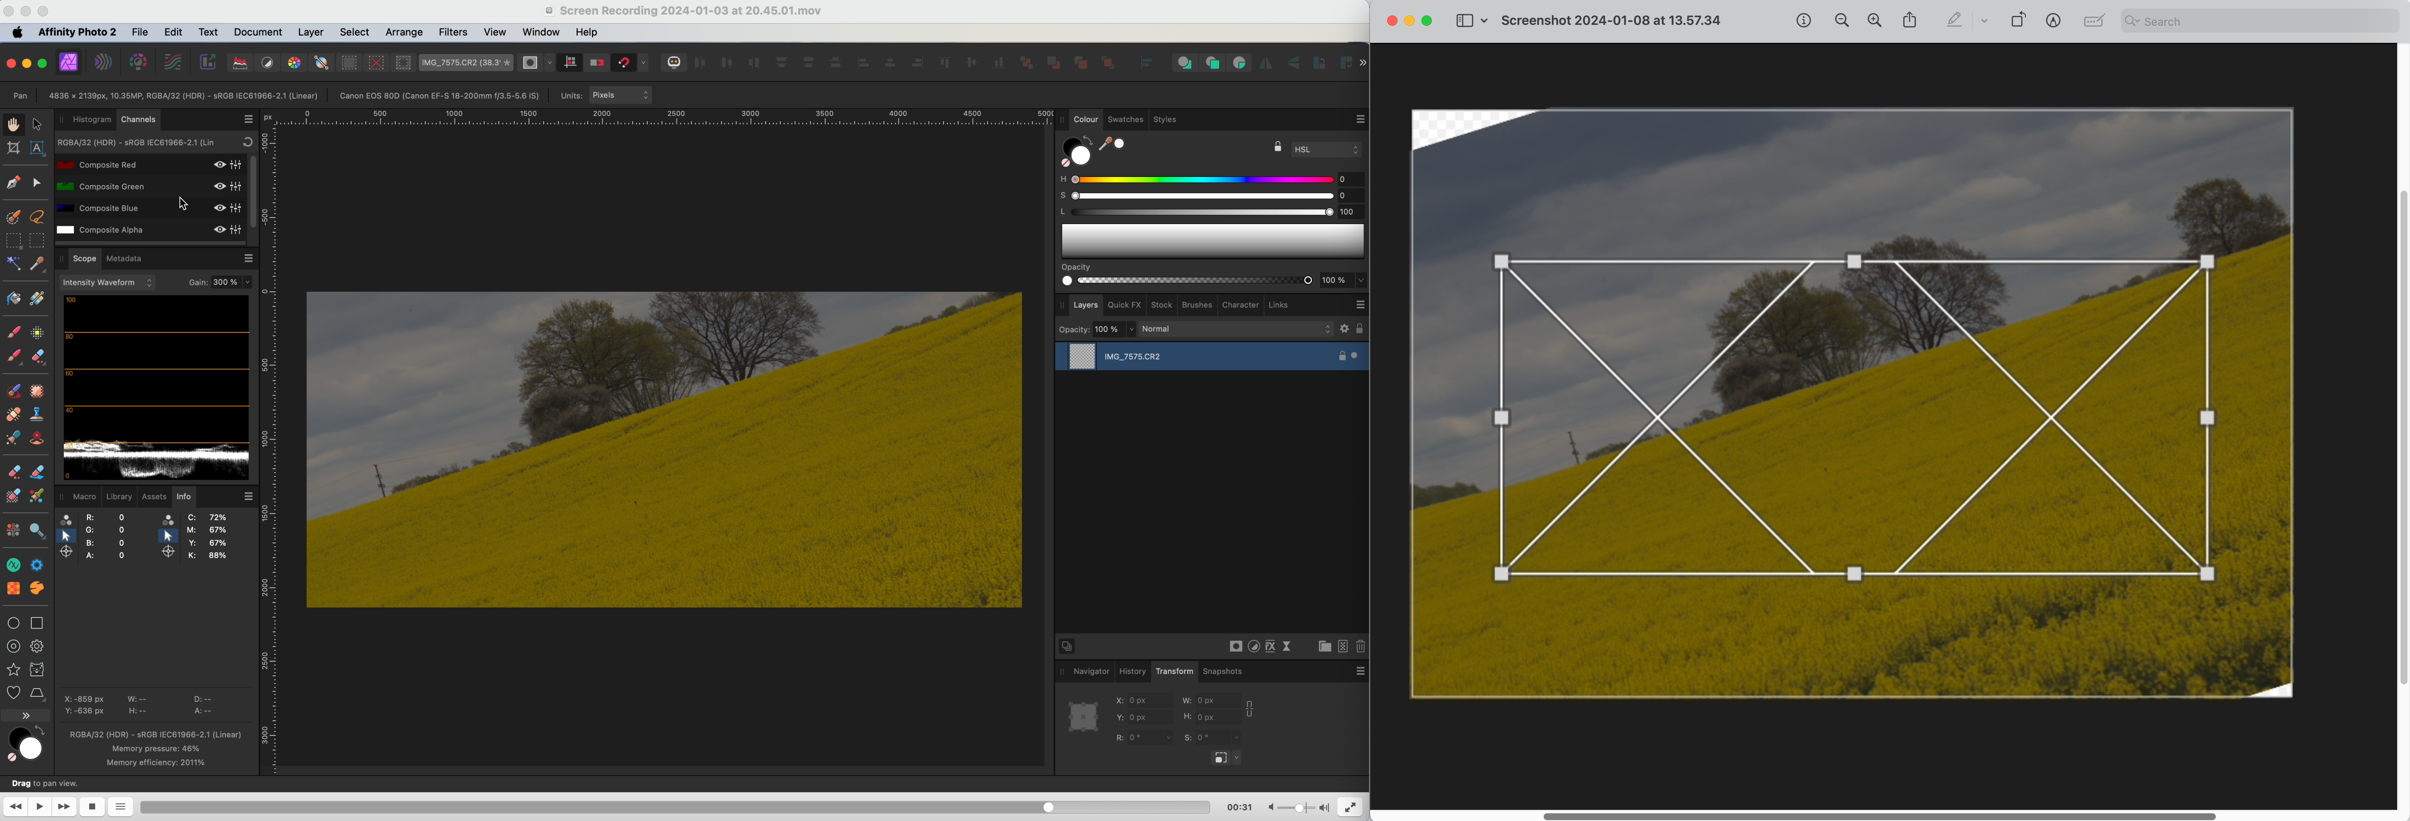Switch to the Histogram tab
The width and height of the screenshot is (2410, 821).
[92, 120]
